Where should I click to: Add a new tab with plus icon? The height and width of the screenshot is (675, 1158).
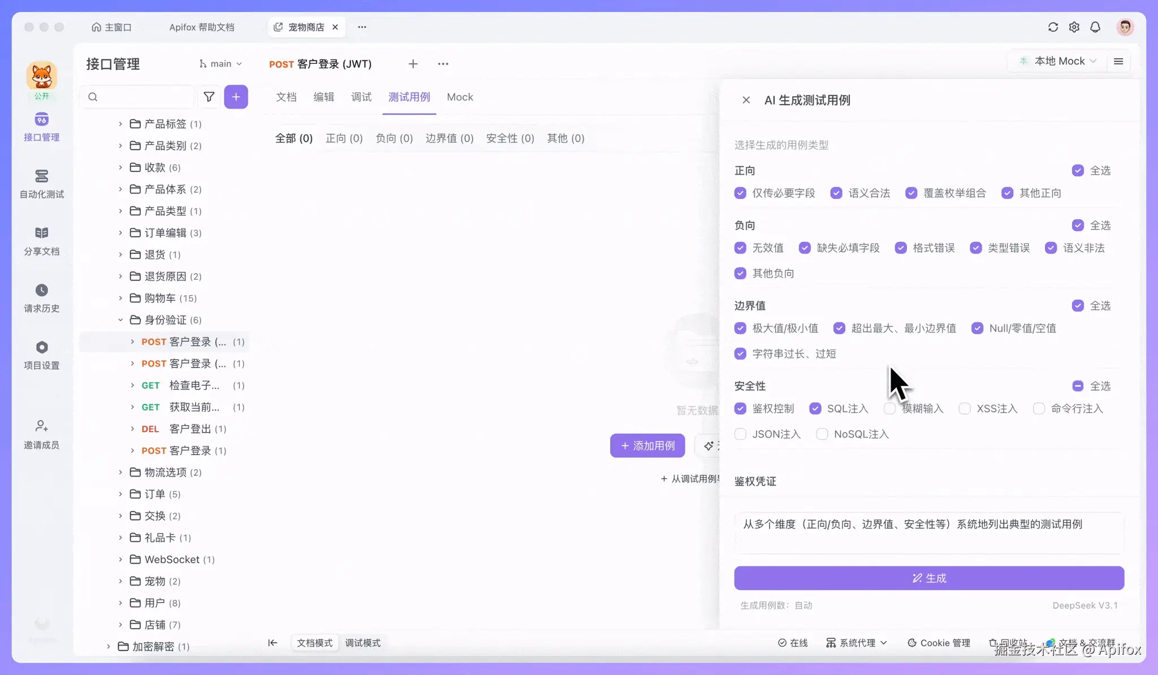(x=413, y=64)
